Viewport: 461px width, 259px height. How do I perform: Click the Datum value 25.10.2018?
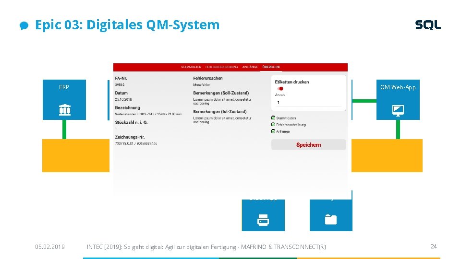[x=123, y=100]
